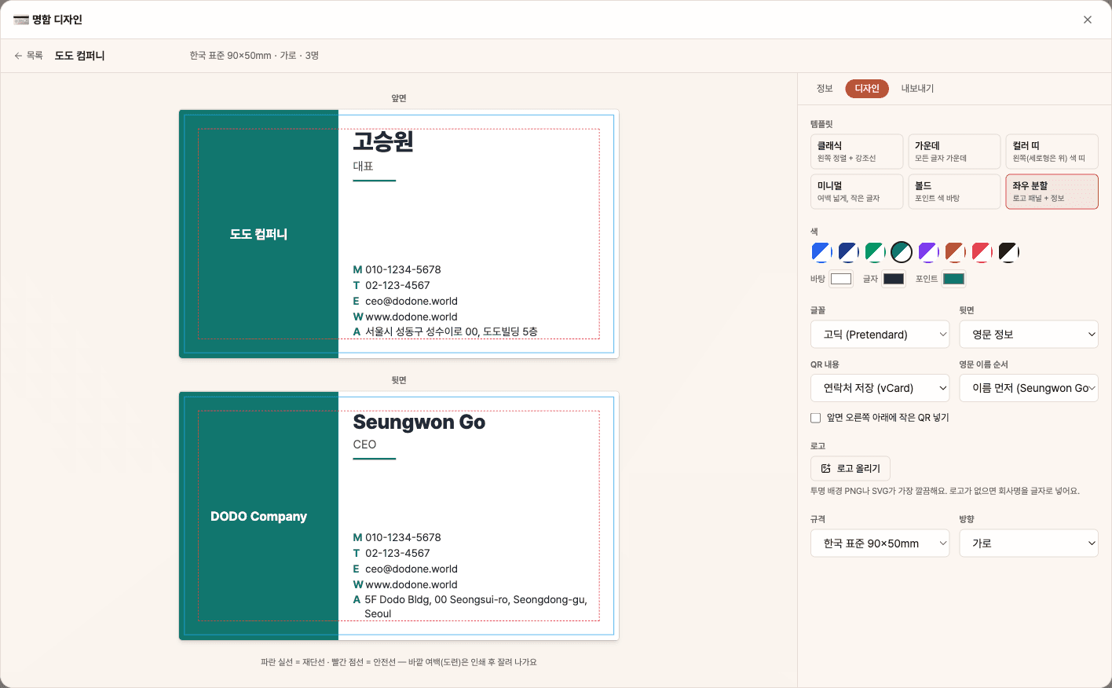The image size is (1112, 688).
Task: Choose the red color preset
Action: [x=982, y=252]
